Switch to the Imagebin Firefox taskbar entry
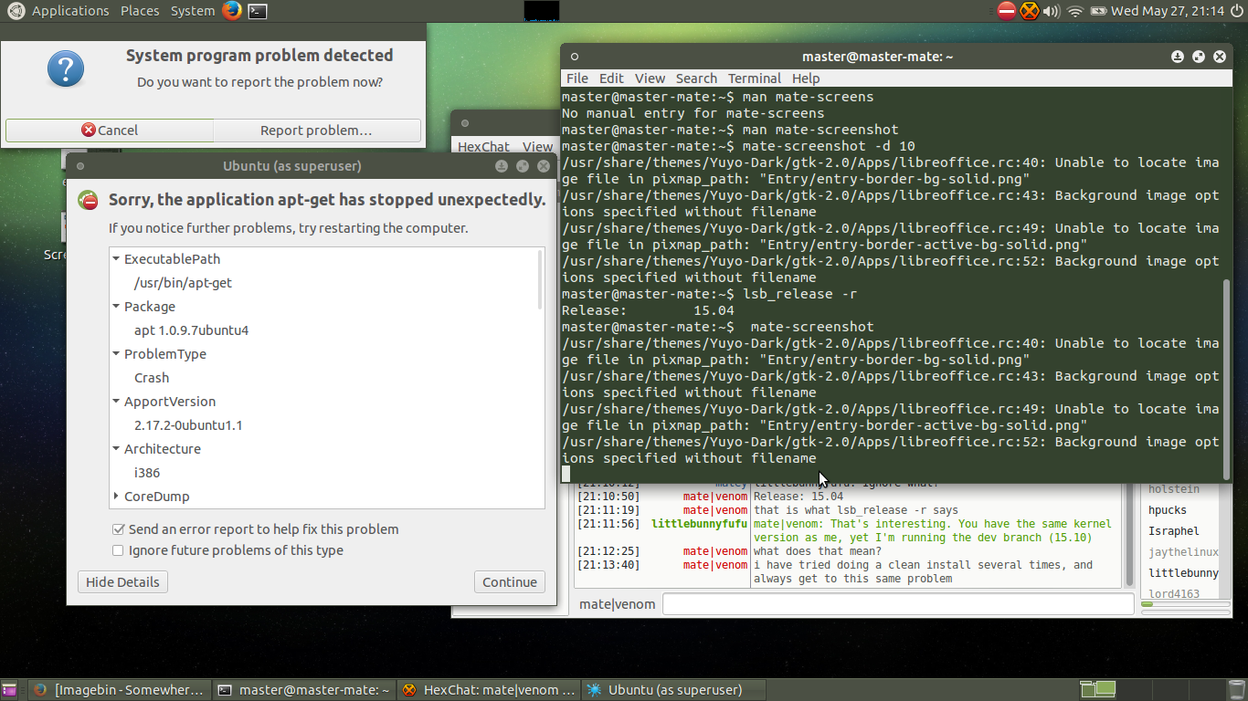The height and width of the screenshot is (701, 1248). point(119,690)
